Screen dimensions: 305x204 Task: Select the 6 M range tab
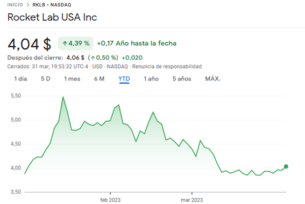[99, 79]
